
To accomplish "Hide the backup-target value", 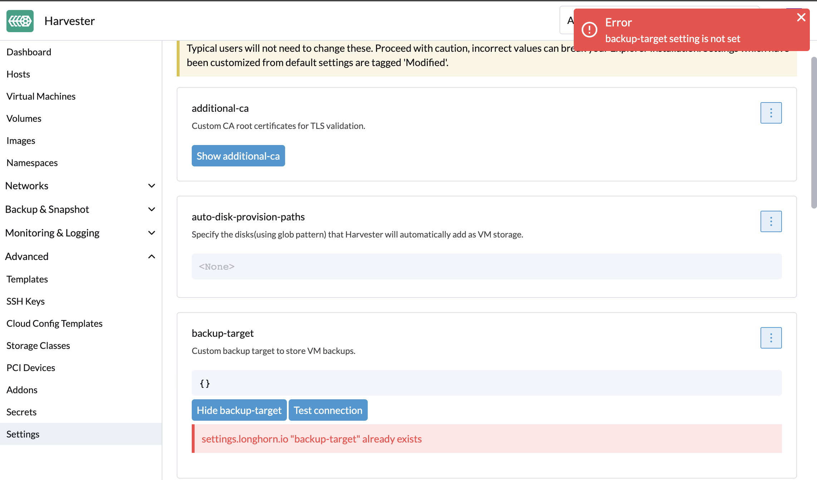I will point(239,410).
